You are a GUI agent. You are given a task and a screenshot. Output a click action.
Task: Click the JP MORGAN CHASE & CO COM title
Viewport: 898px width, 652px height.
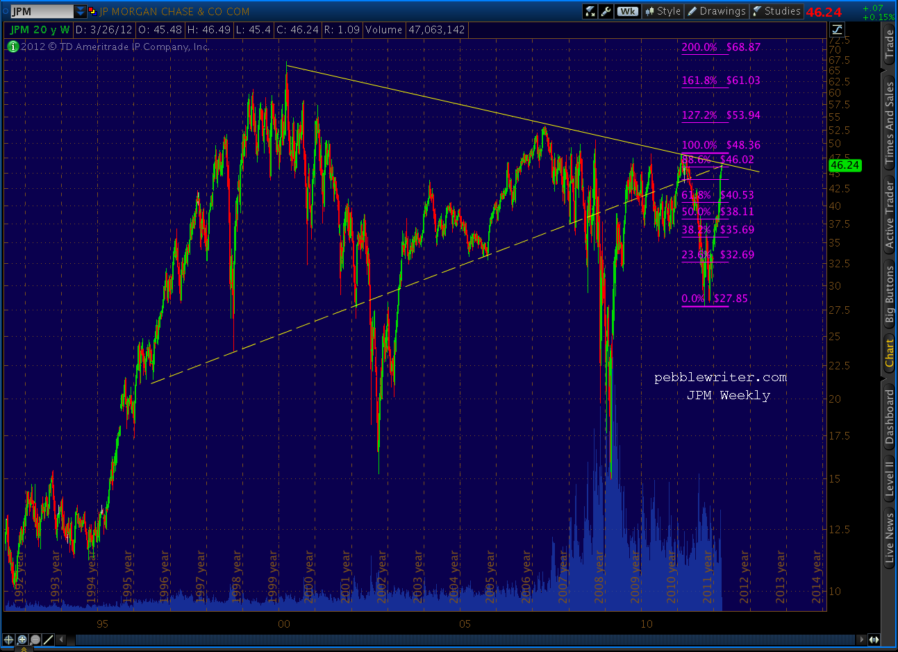coord(174,11)
